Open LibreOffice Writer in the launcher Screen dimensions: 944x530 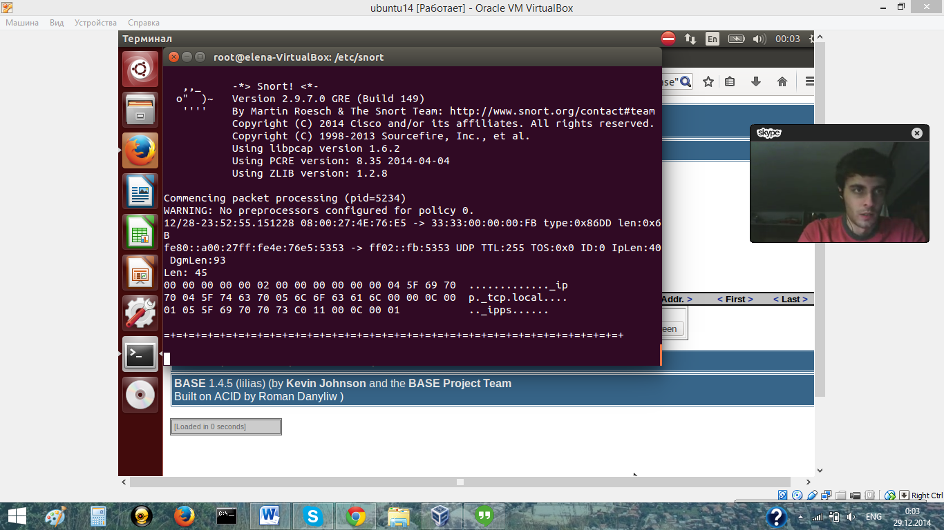[x=140, y=190]
